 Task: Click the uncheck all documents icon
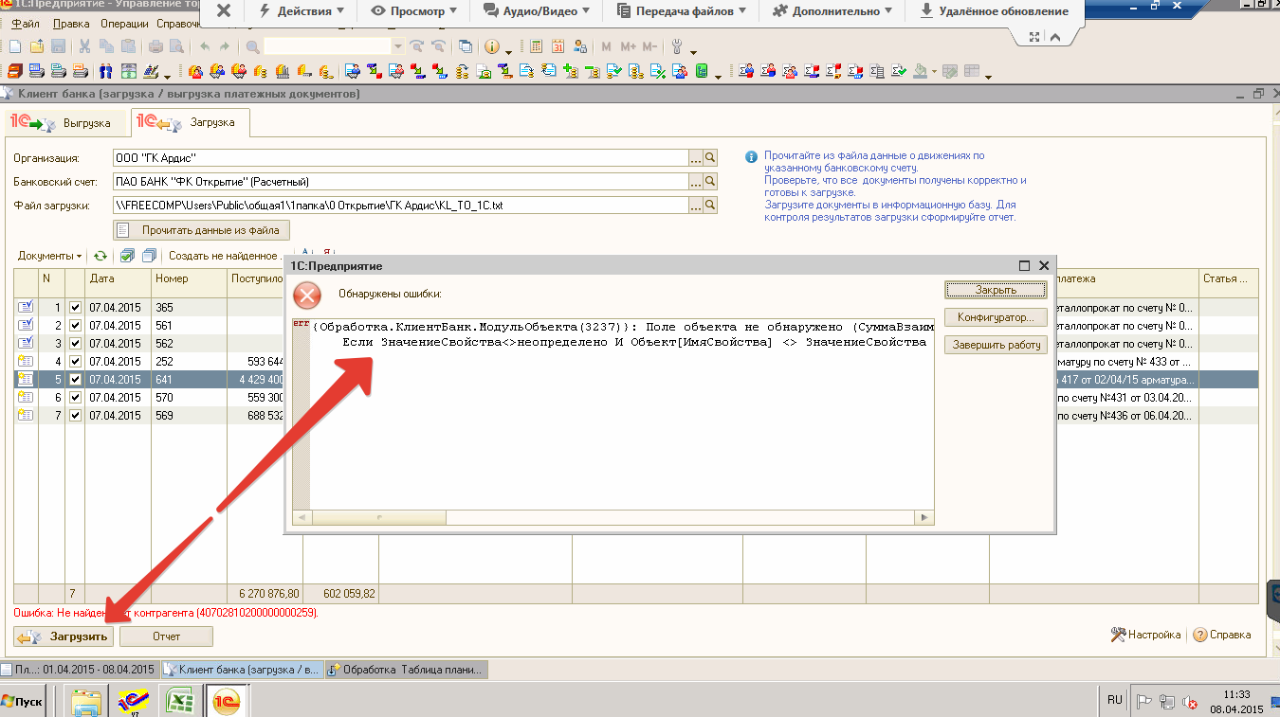[x=149, y=256]
